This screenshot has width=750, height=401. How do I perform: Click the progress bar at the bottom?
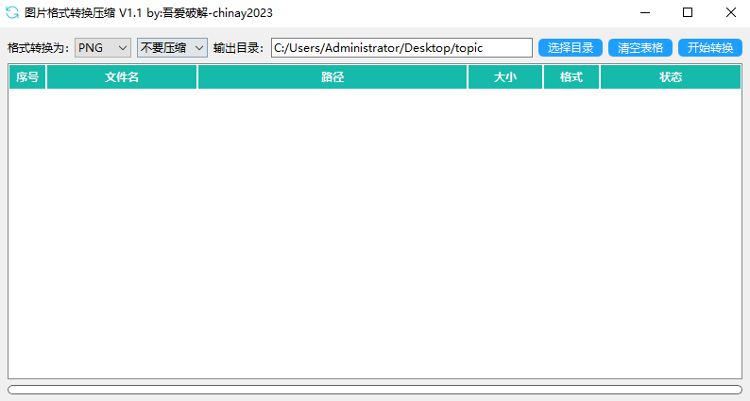click(375, 390)
